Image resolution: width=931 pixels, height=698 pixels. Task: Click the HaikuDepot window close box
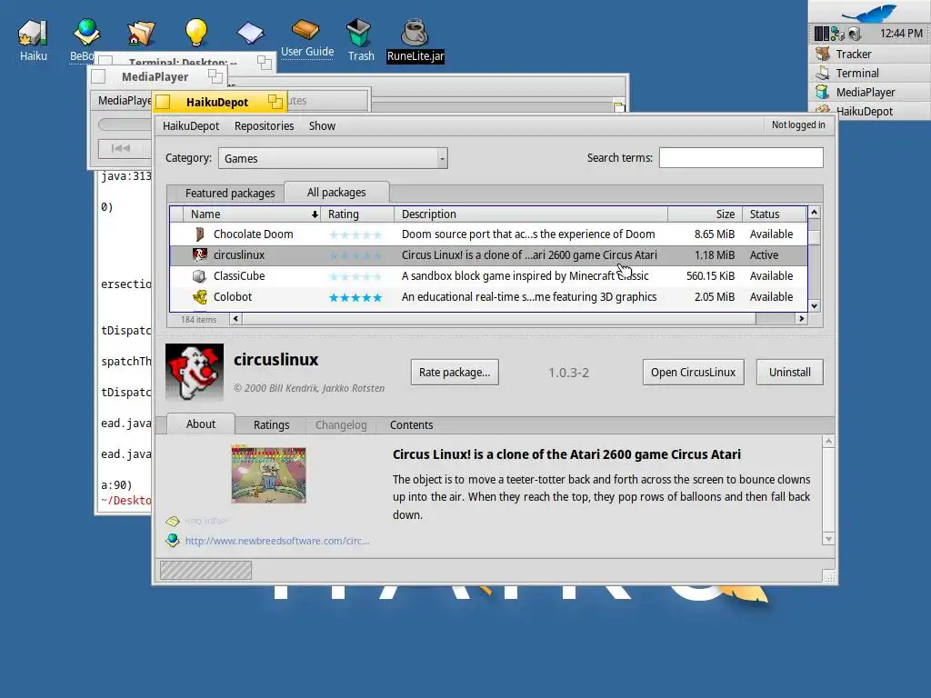[x=164, y=102]
